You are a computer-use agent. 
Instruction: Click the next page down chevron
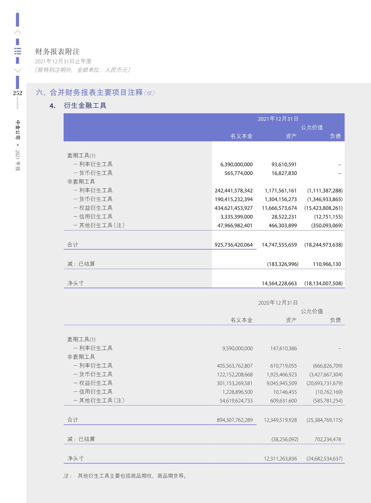(18, 70)
